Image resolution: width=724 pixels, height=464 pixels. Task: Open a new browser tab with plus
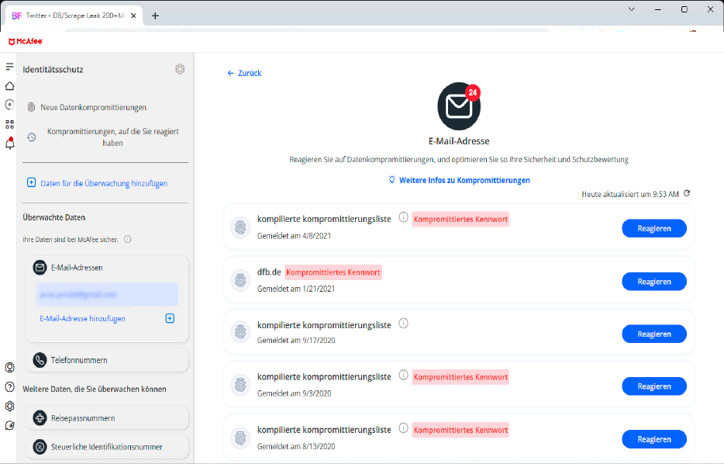tap(155, 16)
